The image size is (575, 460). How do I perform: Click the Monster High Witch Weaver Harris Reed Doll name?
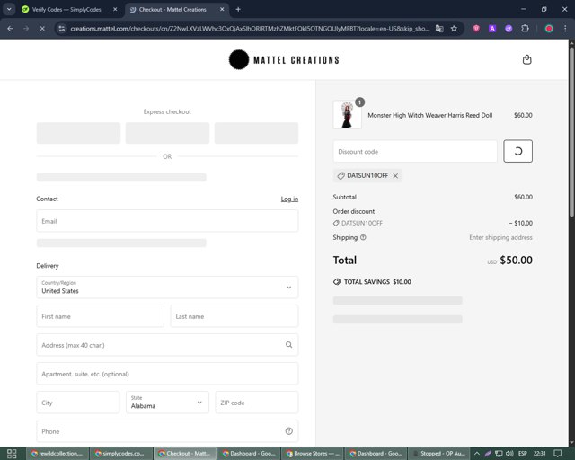429,115
